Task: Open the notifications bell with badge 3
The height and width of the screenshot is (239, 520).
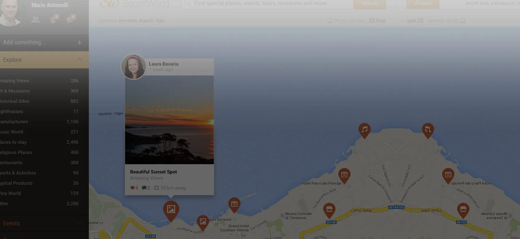Action: pyautogui.click(x=54, y=19)
